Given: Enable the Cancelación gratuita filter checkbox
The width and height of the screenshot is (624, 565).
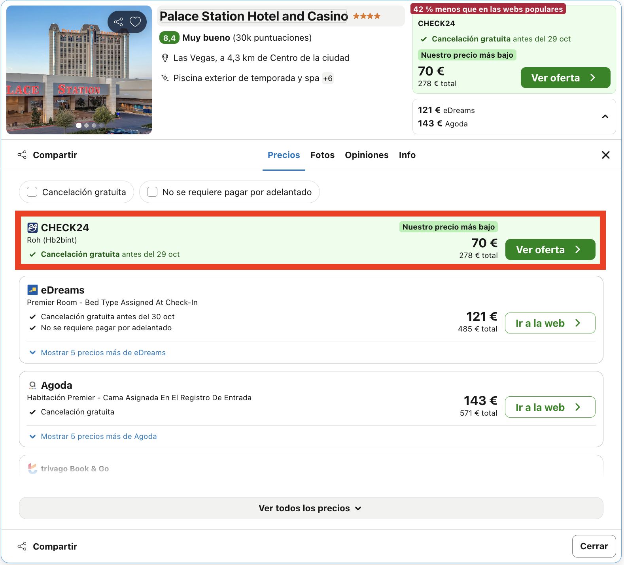Looking at the screenshot, I should click(x=32, y=192).
